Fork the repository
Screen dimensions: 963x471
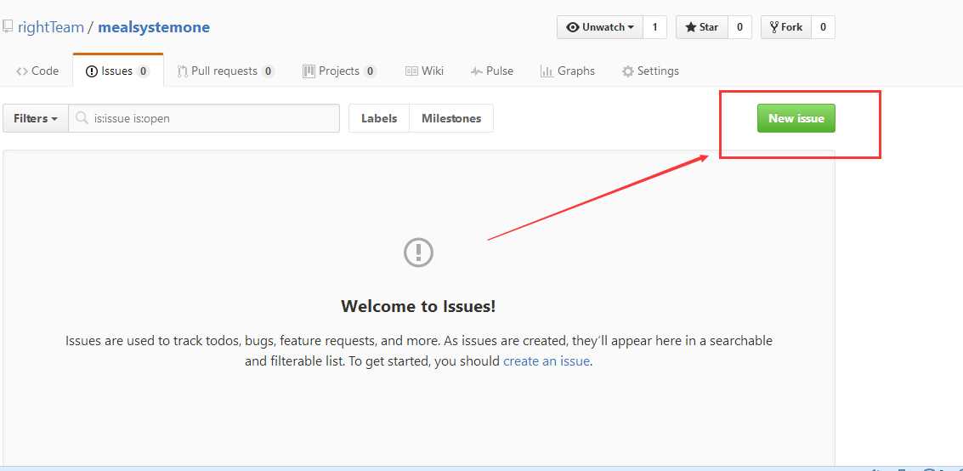click(786, 27)
